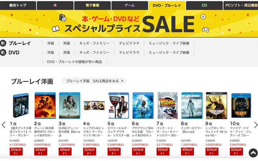Open ブルーレイ洋画 SALE商品をみる link
Image resolution: width=258 pixels, height=161 pixels.
coord(94,81)
